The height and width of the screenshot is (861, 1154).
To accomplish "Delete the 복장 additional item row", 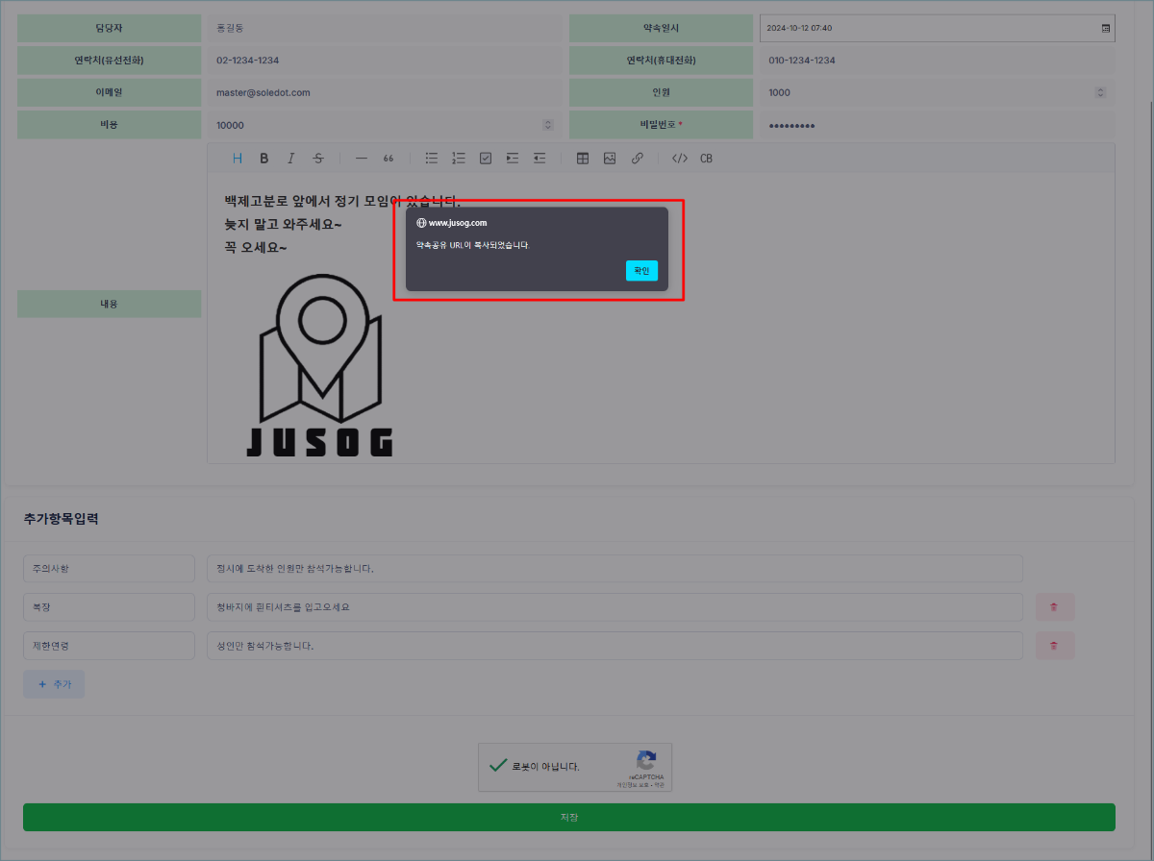I will click(1055, 607).
